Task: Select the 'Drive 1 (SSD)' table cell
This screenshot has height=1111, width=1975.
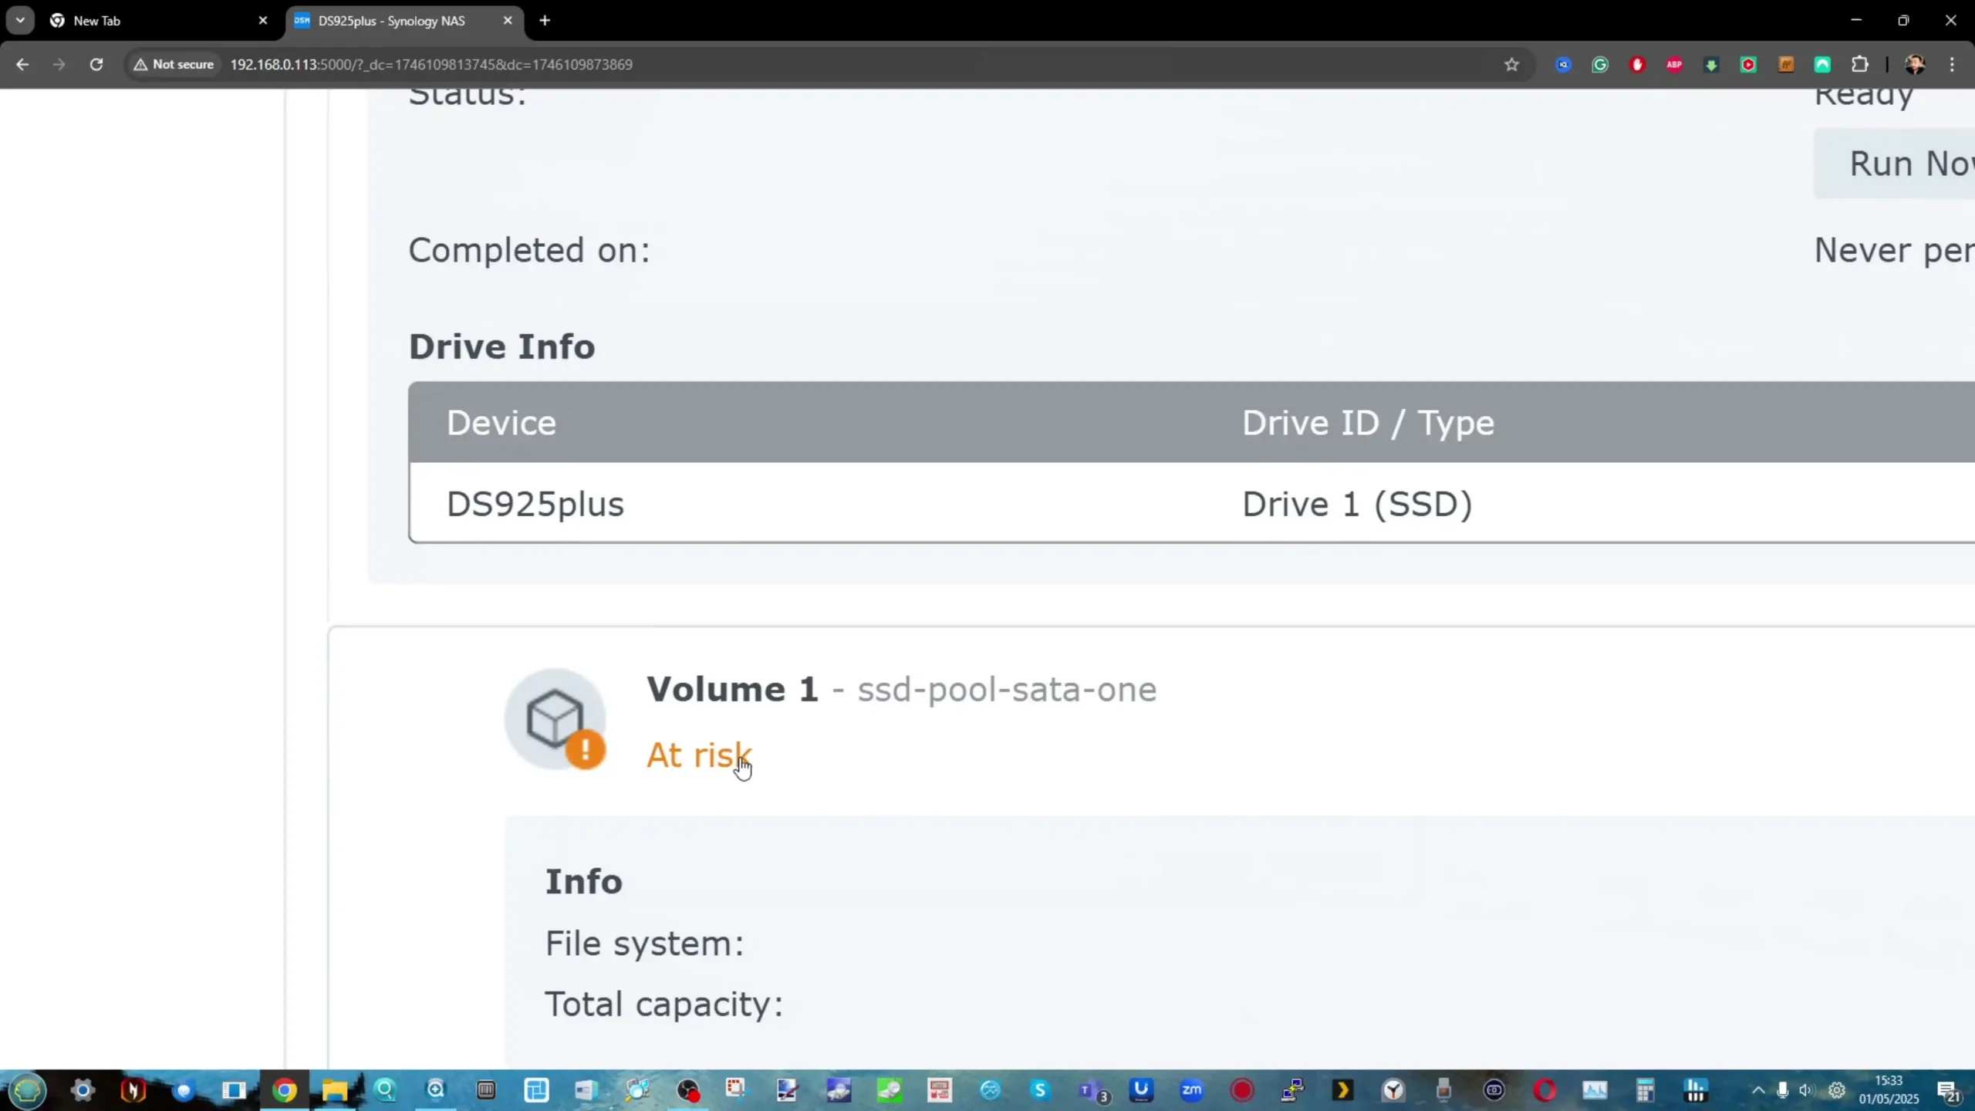Action: pyautogui.click(x=1357, y=504)
